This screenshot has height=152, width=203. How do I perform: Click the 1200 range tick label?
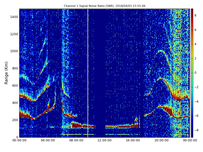coord(14,34)
